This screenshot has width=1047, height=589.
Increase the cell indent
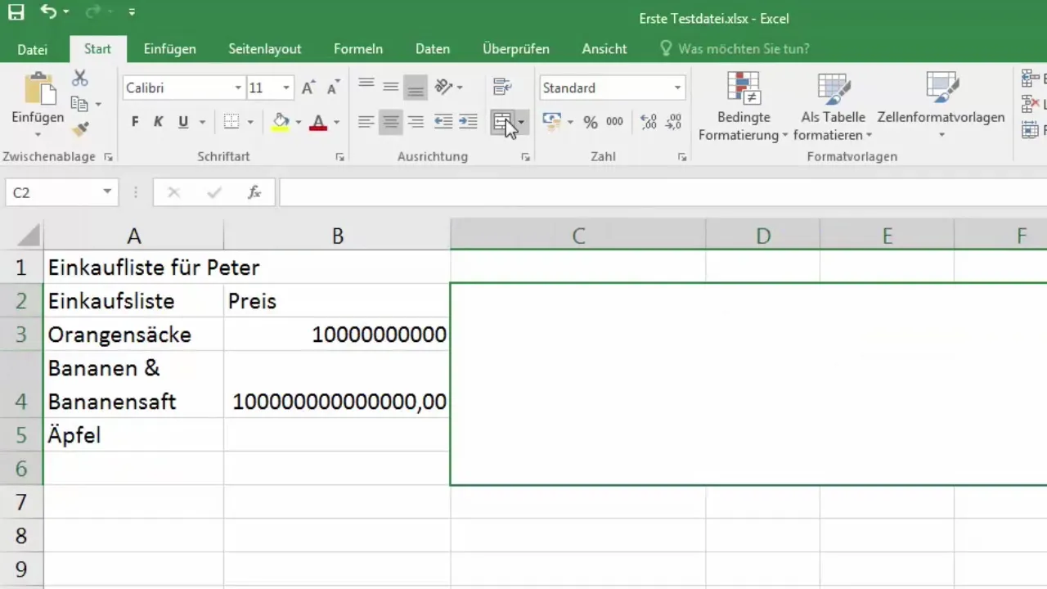coord(468,122)
